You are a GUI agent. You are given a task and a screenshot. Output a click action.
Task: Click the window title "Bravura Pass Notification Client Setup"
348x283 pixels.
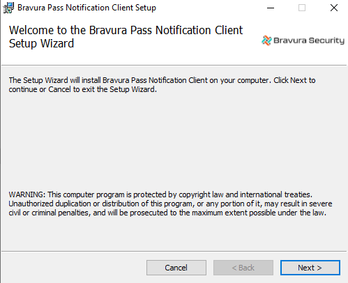click(x=86, y=8)
